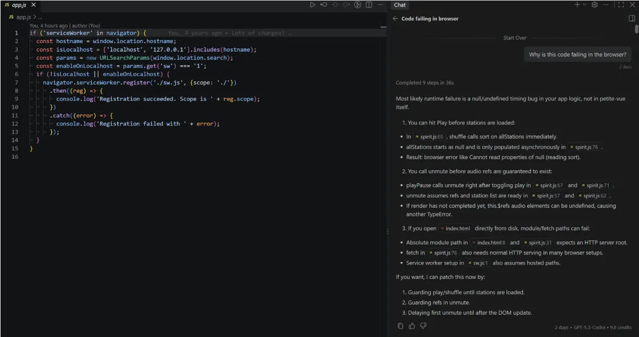Go back from Code failing in browser chat
The height and width of the screenshot is (337, 639).
395,19
